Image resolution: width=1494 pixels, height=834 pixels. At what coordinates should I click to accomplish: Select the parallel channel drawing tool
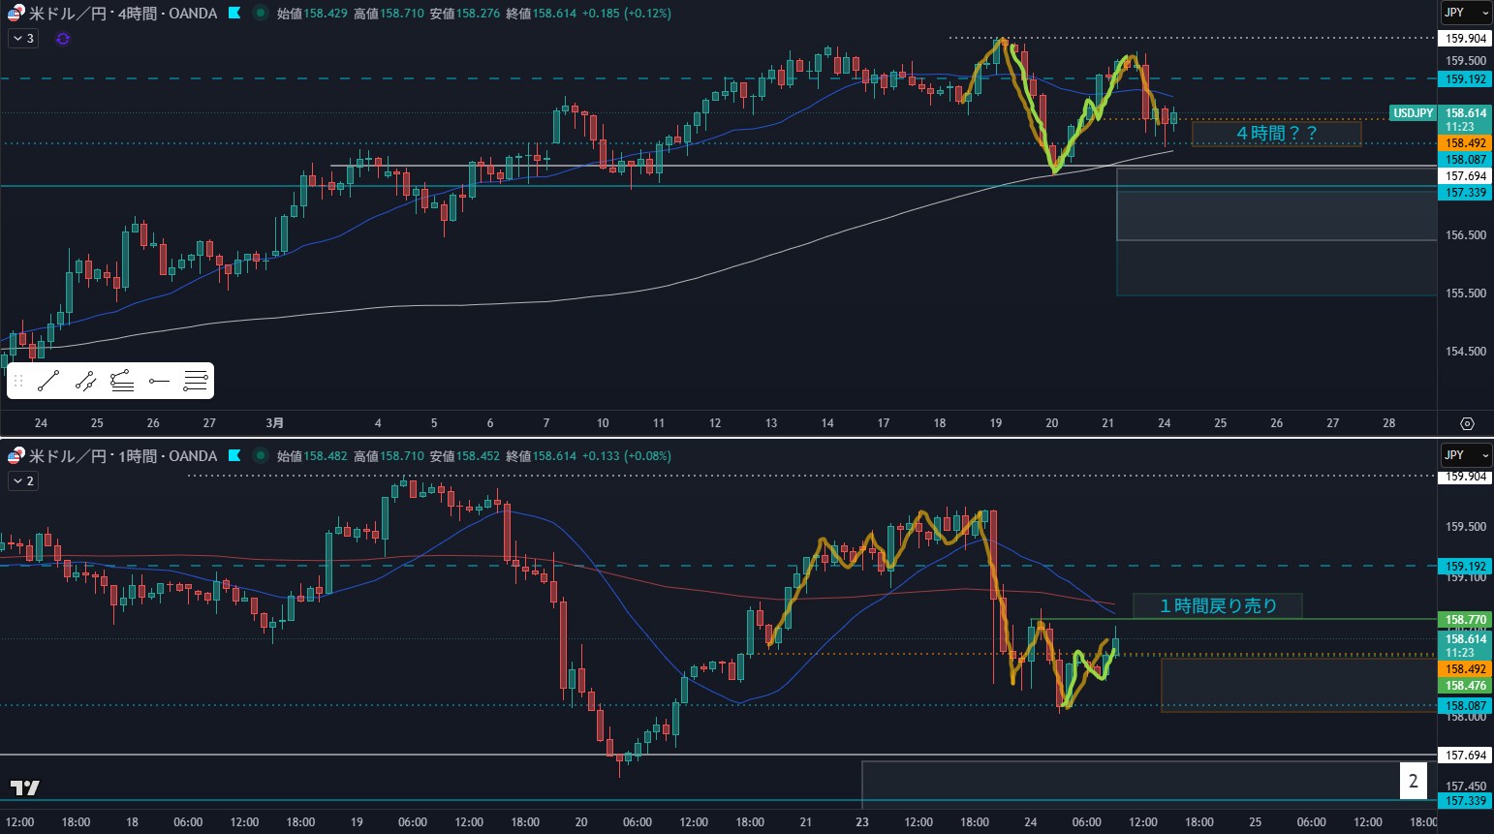coord(85,382)
